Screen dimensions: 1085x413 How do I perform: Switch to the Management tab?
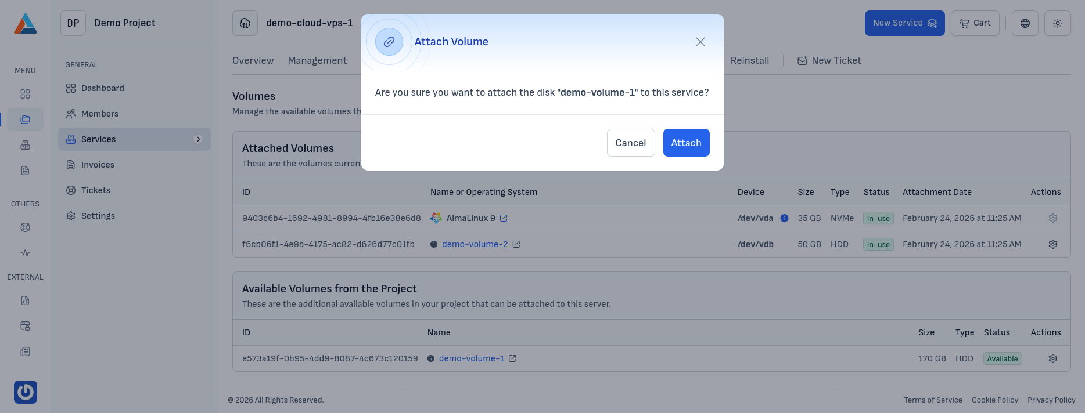317,60
